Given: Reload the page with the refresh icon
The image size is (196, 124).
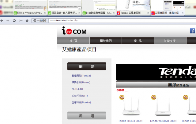Looking at the screenshot, I should coord(14,20).
